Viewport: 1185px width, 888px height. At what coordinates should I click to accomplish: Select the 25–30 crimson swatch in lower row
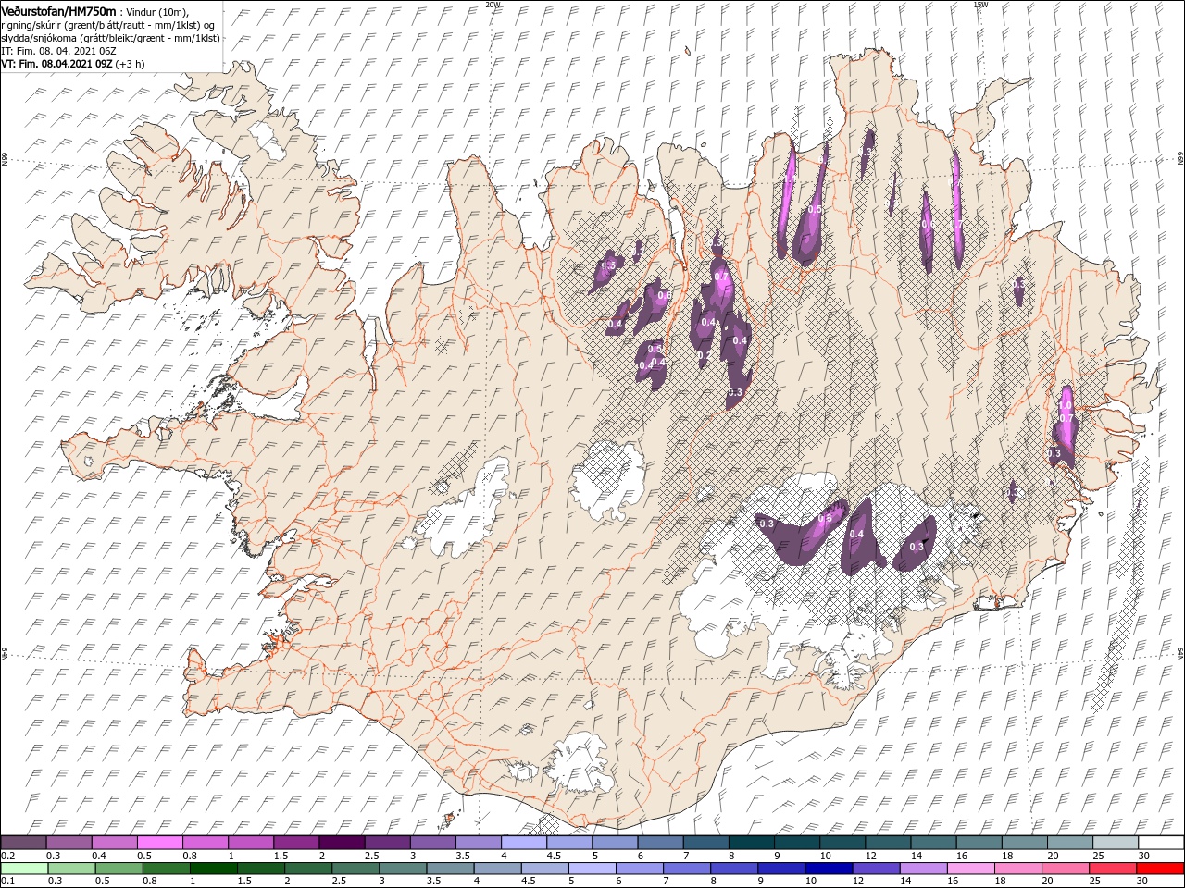(1114, 869)
